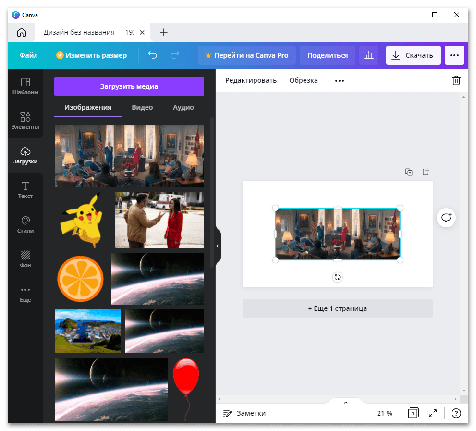Switch to the Аудио tab
Image resolution: width=476 pixels, height=431 pixels.
point(183,107)
